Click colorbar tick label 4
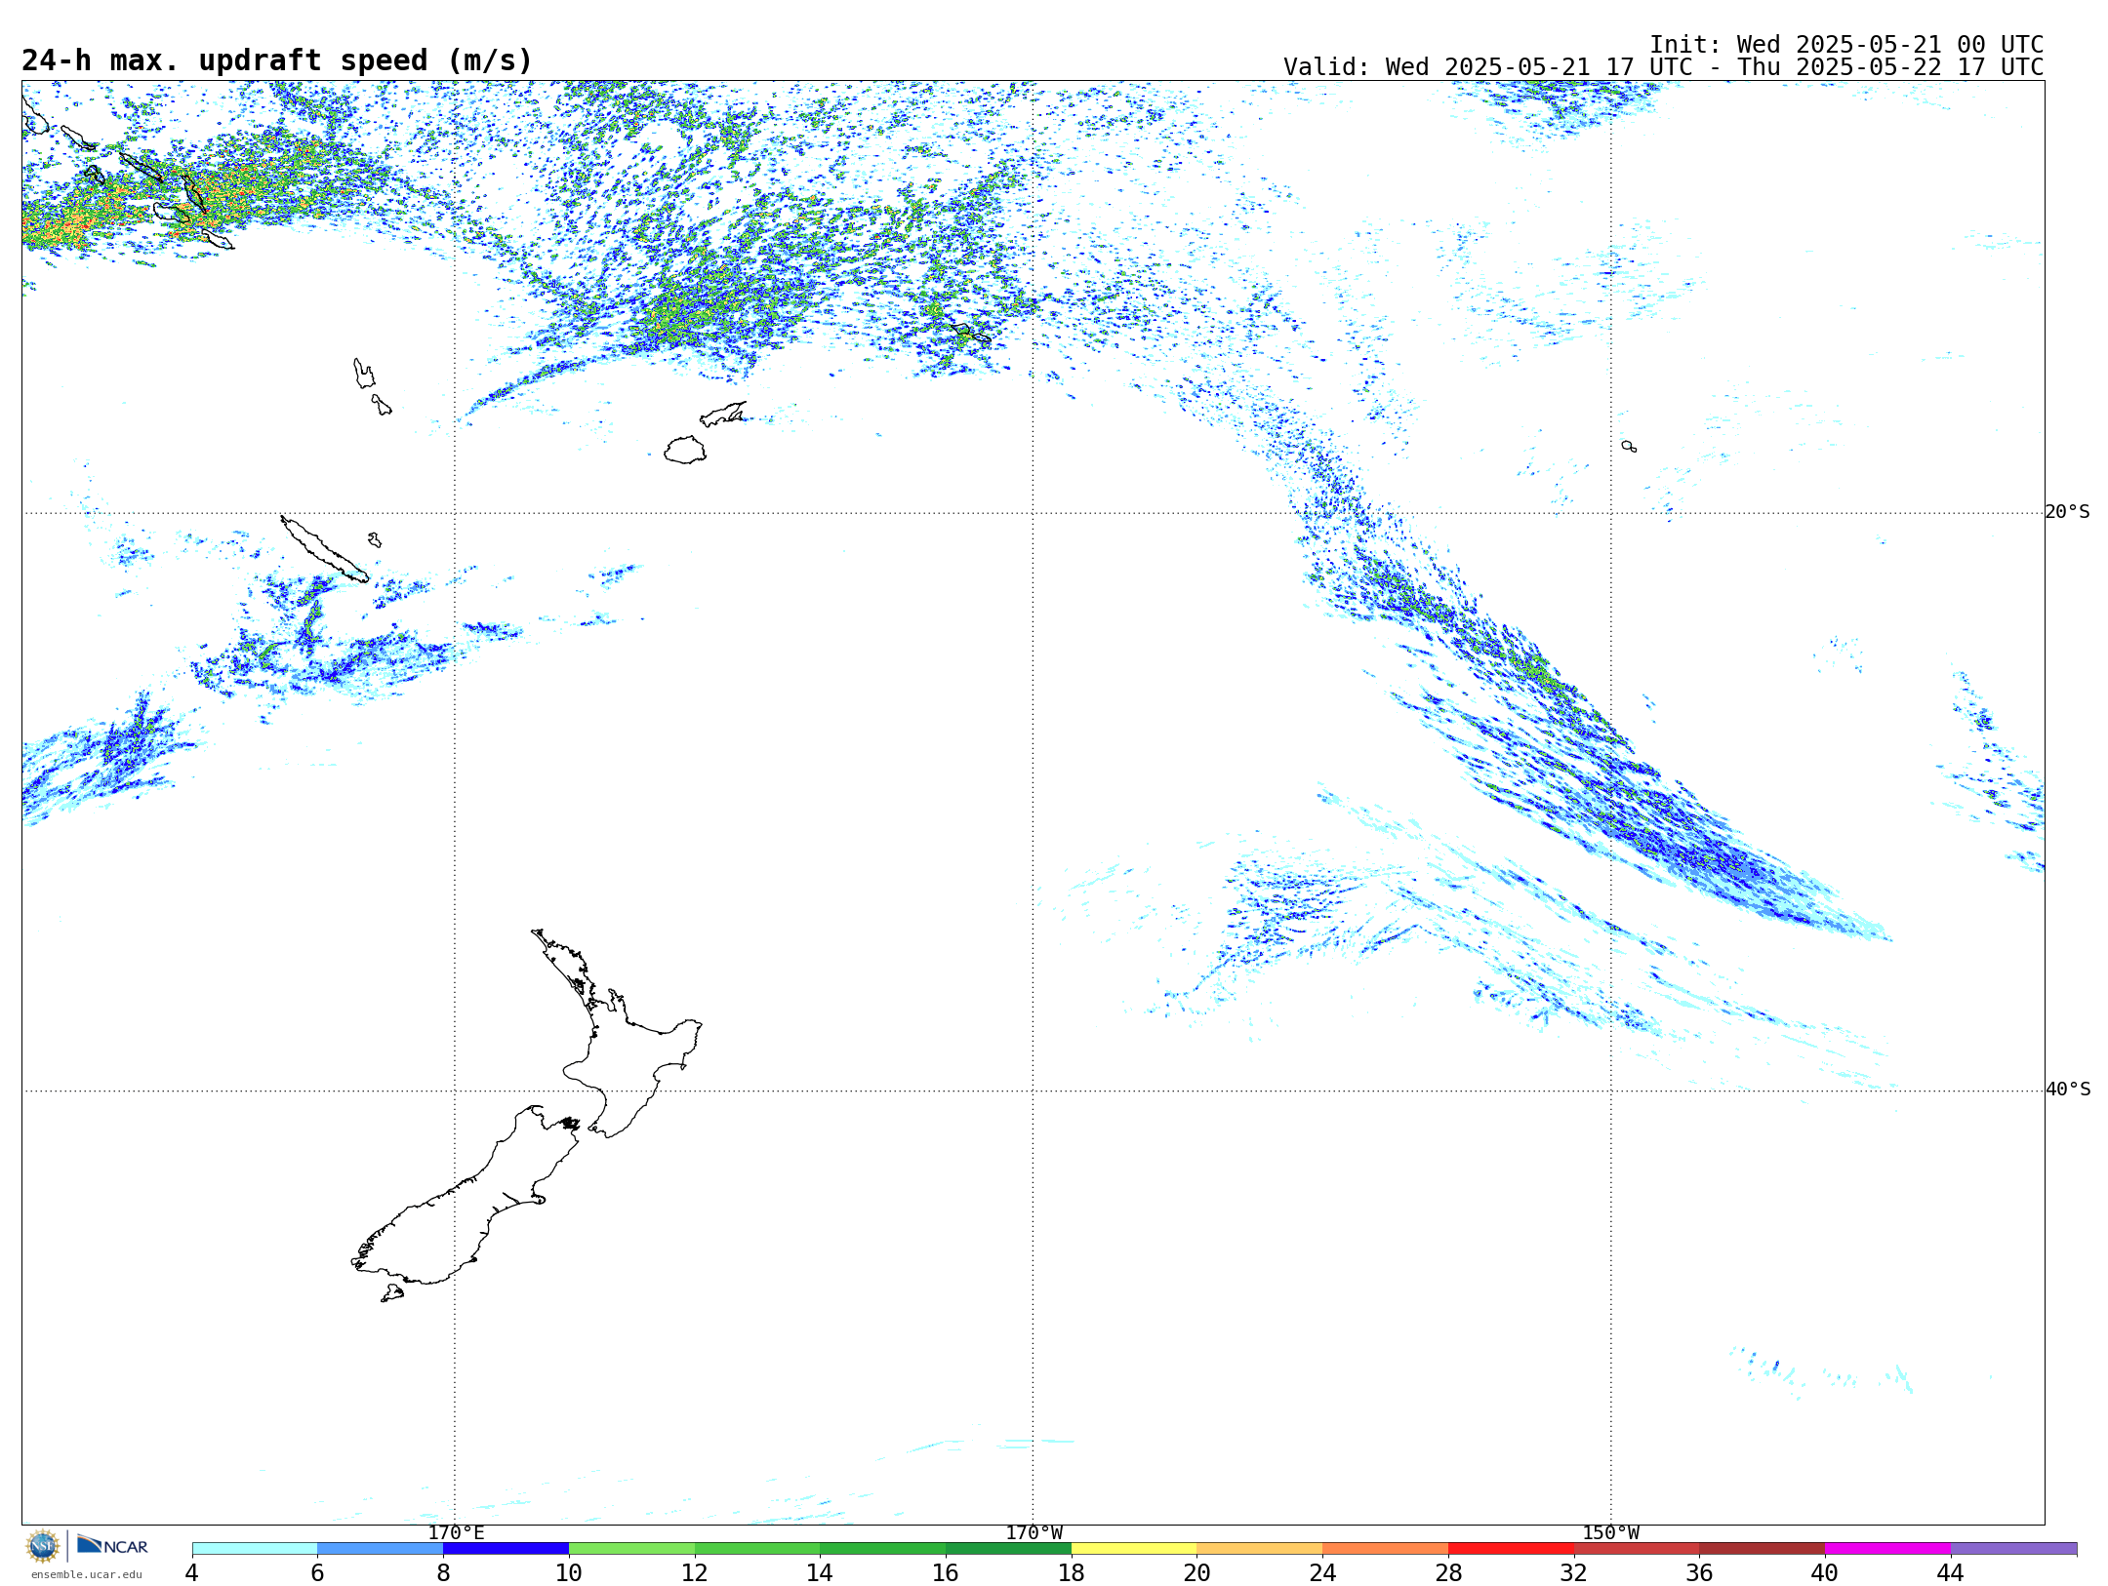The image size is (2108, 1586). tap(191, 1572)
